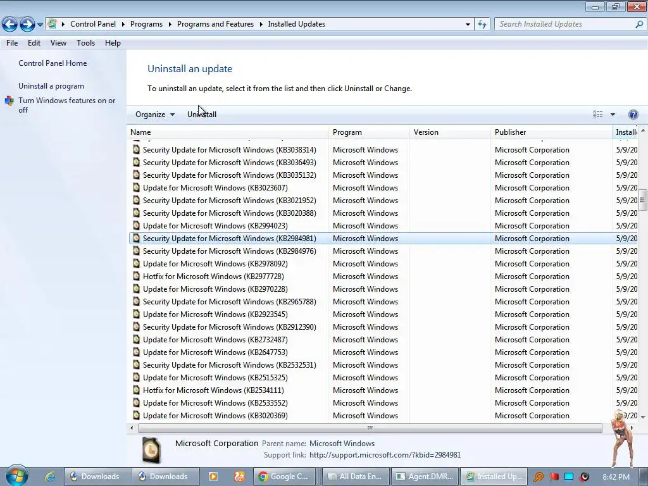Expand the arrow after Programs and Features breadcrumb
Viewport: 648px width, 486px height.
coord(261,25)
